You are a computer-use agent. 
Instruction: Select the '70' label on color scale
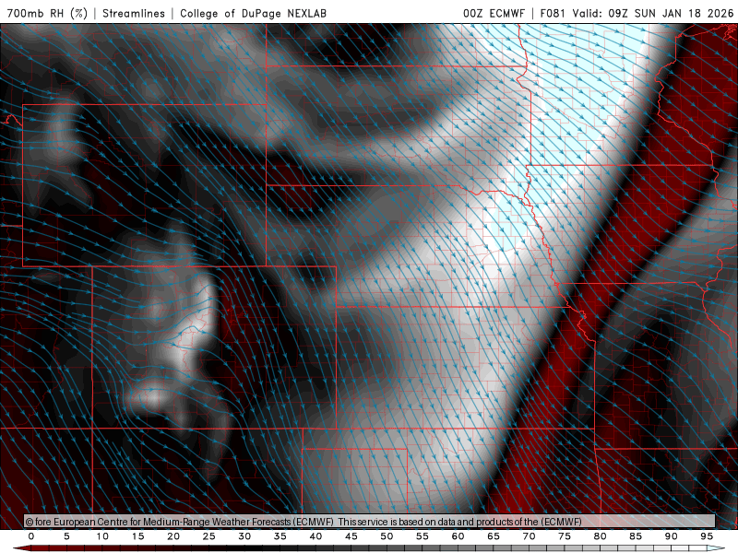[529, 536]
